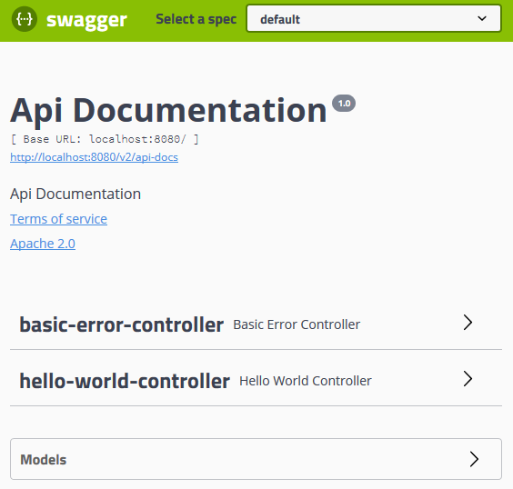513x489 pixels.
Task: Click the 1.0 version badge
Action: [x=344, y=104]
